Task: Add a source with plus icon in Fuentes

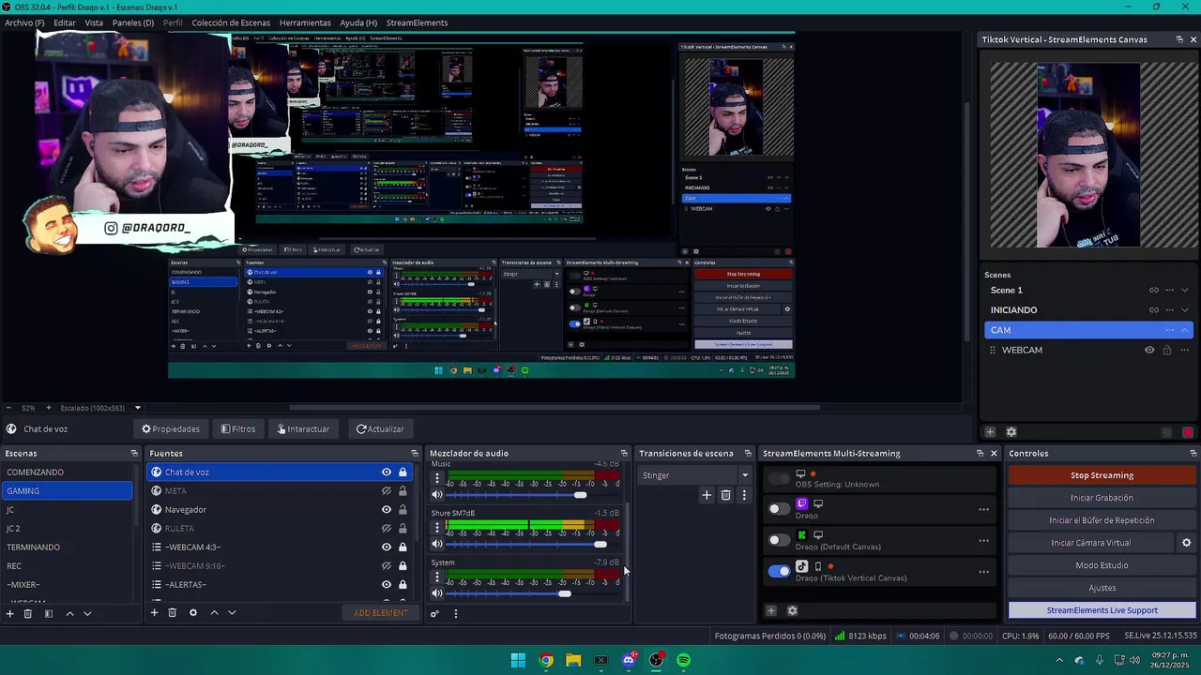Action: coord(154,613)
